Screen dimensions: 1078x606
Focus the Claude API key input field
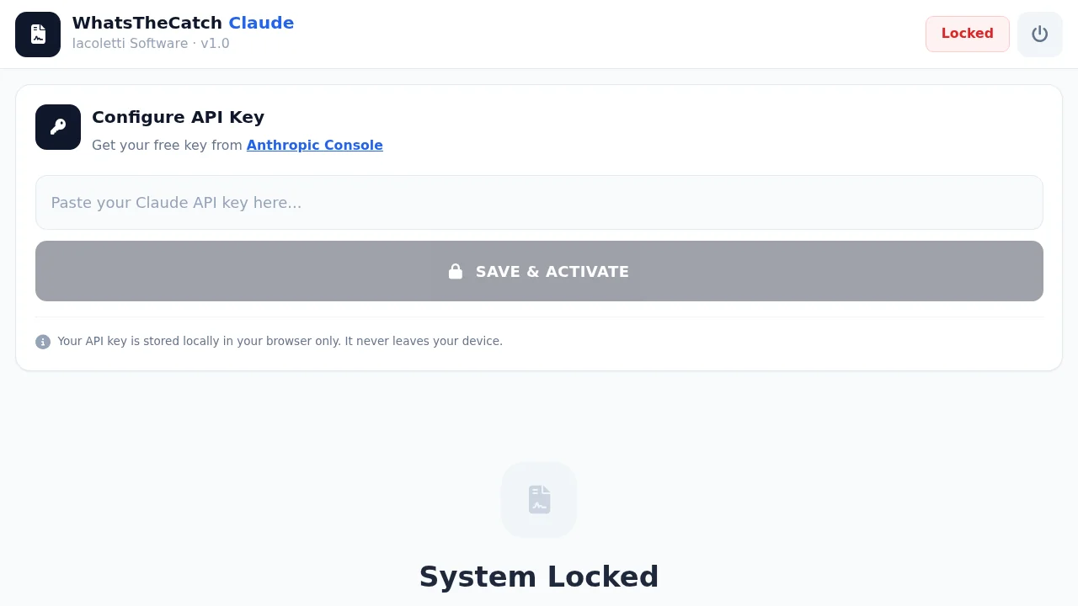[x=539, y=202]
